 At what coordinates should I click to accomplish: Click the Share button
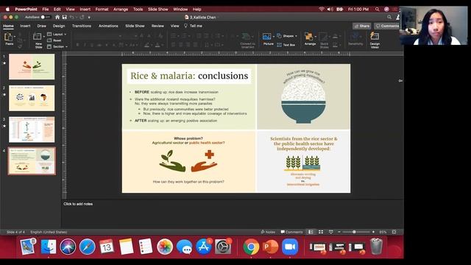coord(362,26)
